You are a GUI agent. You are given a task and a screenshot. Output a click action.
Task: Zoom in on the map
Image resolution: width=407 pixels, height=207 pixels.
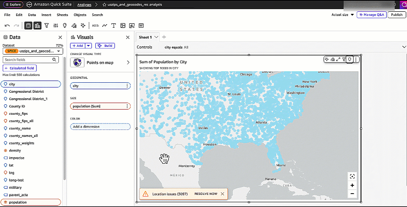[352, 185]
